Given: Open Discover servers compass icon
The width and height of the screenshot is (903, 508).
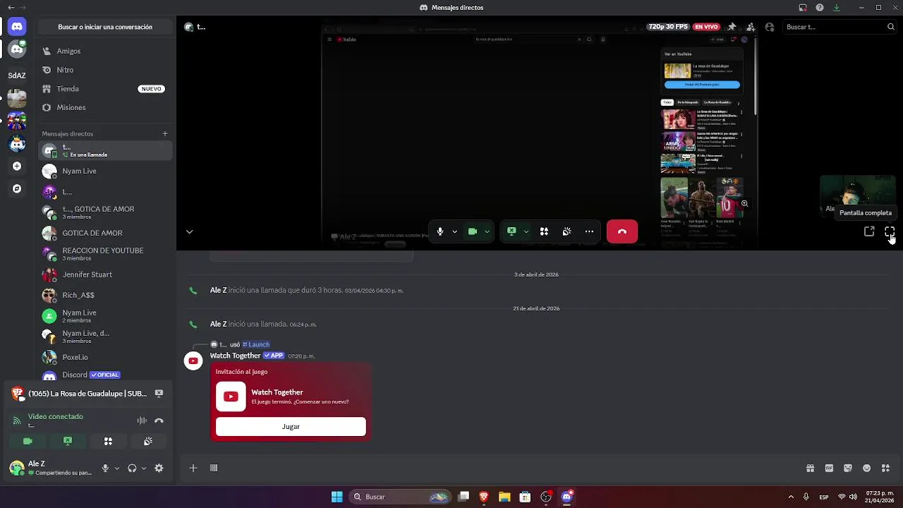Looking at the screenshot, I should point(17,189).
